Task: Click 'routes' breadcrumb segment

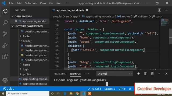Action: (x=126, y=17)
